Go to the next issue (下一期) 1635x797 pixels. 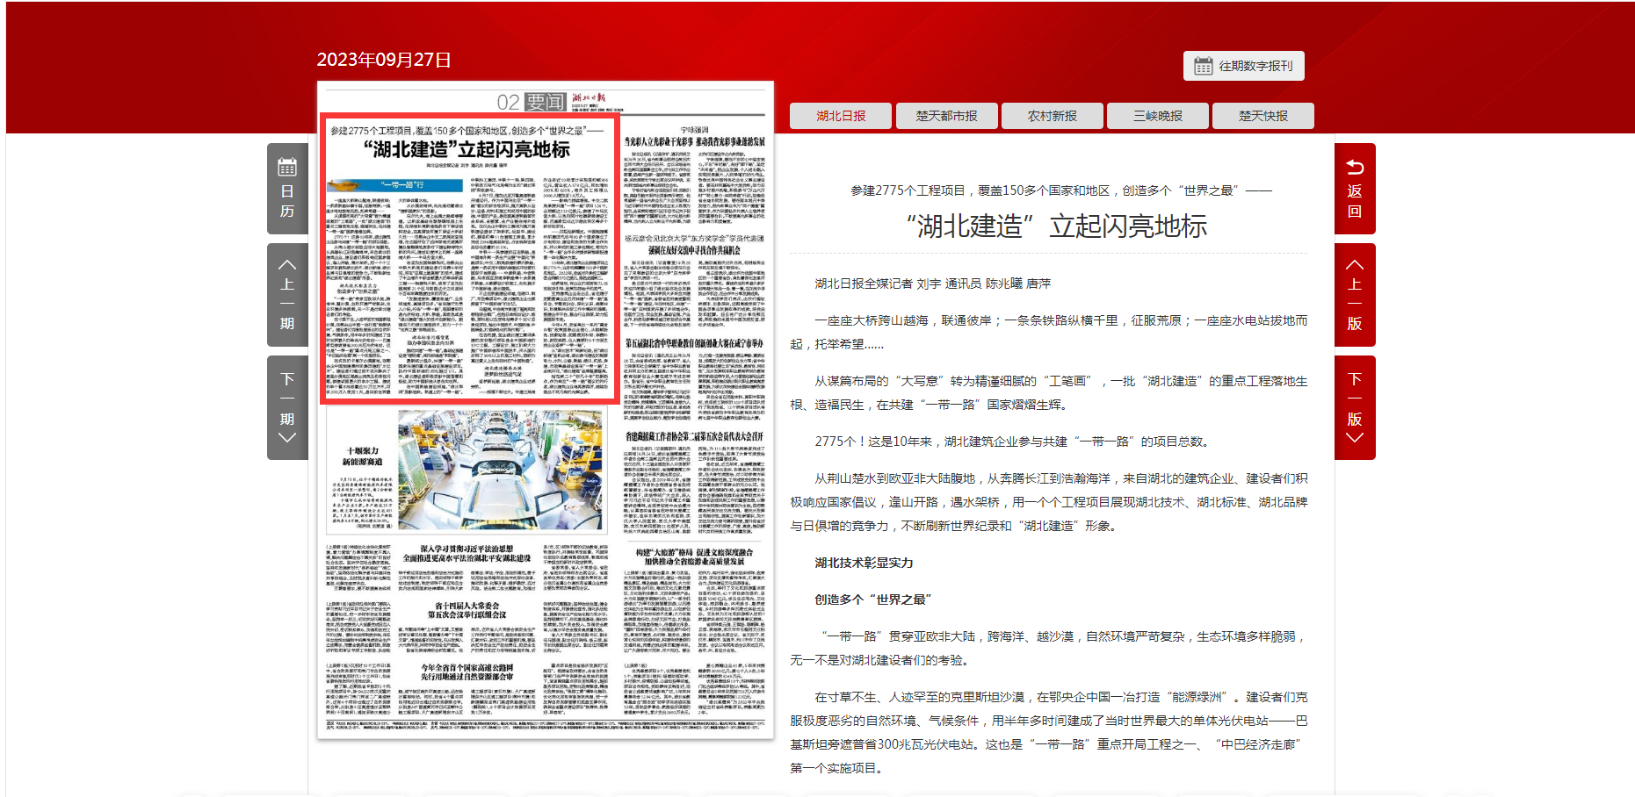click(x=287, y=408)
